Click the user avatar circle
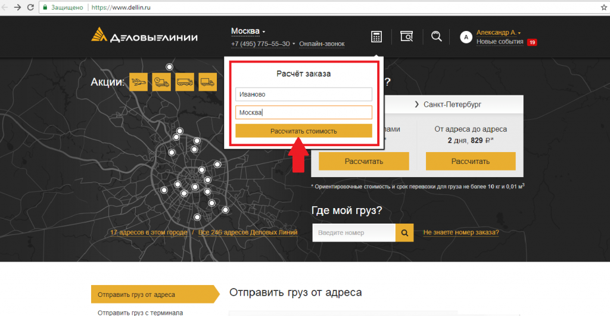610x316 pixels. point(466,38)
